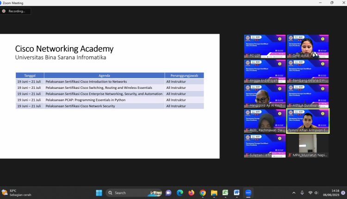This screenshot has width=347, height=199.
Task: Select RCD_Rachmawati's video tile
Action: 265,121
